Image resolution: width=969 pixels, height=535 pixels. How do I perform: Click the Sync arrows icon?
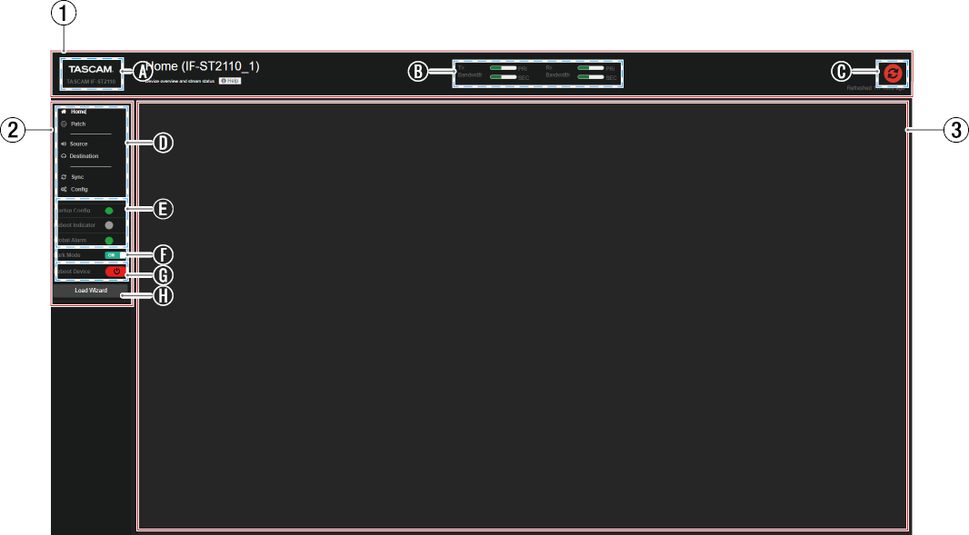(x=64, y=177)
